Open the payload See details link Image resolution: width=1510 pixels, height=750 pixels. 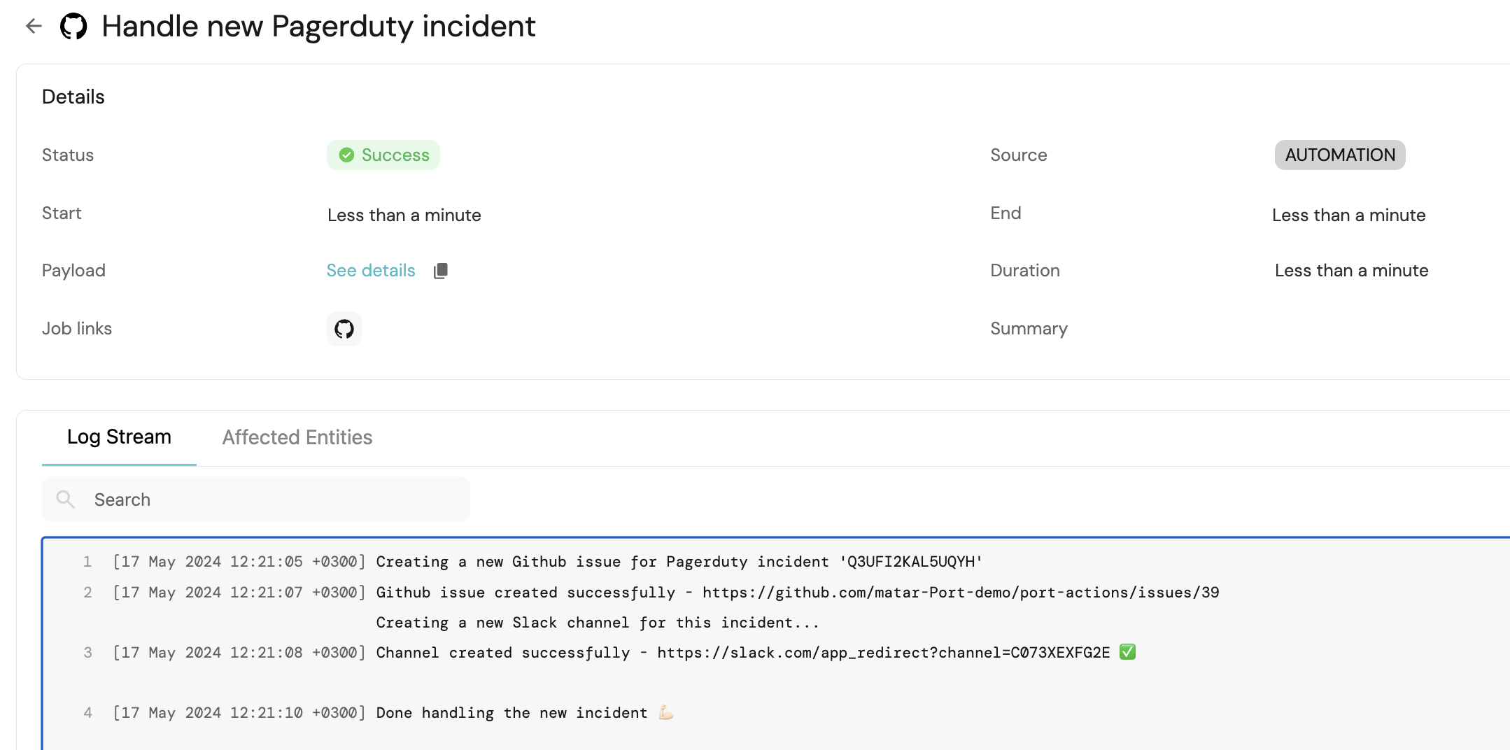[370, 271]
